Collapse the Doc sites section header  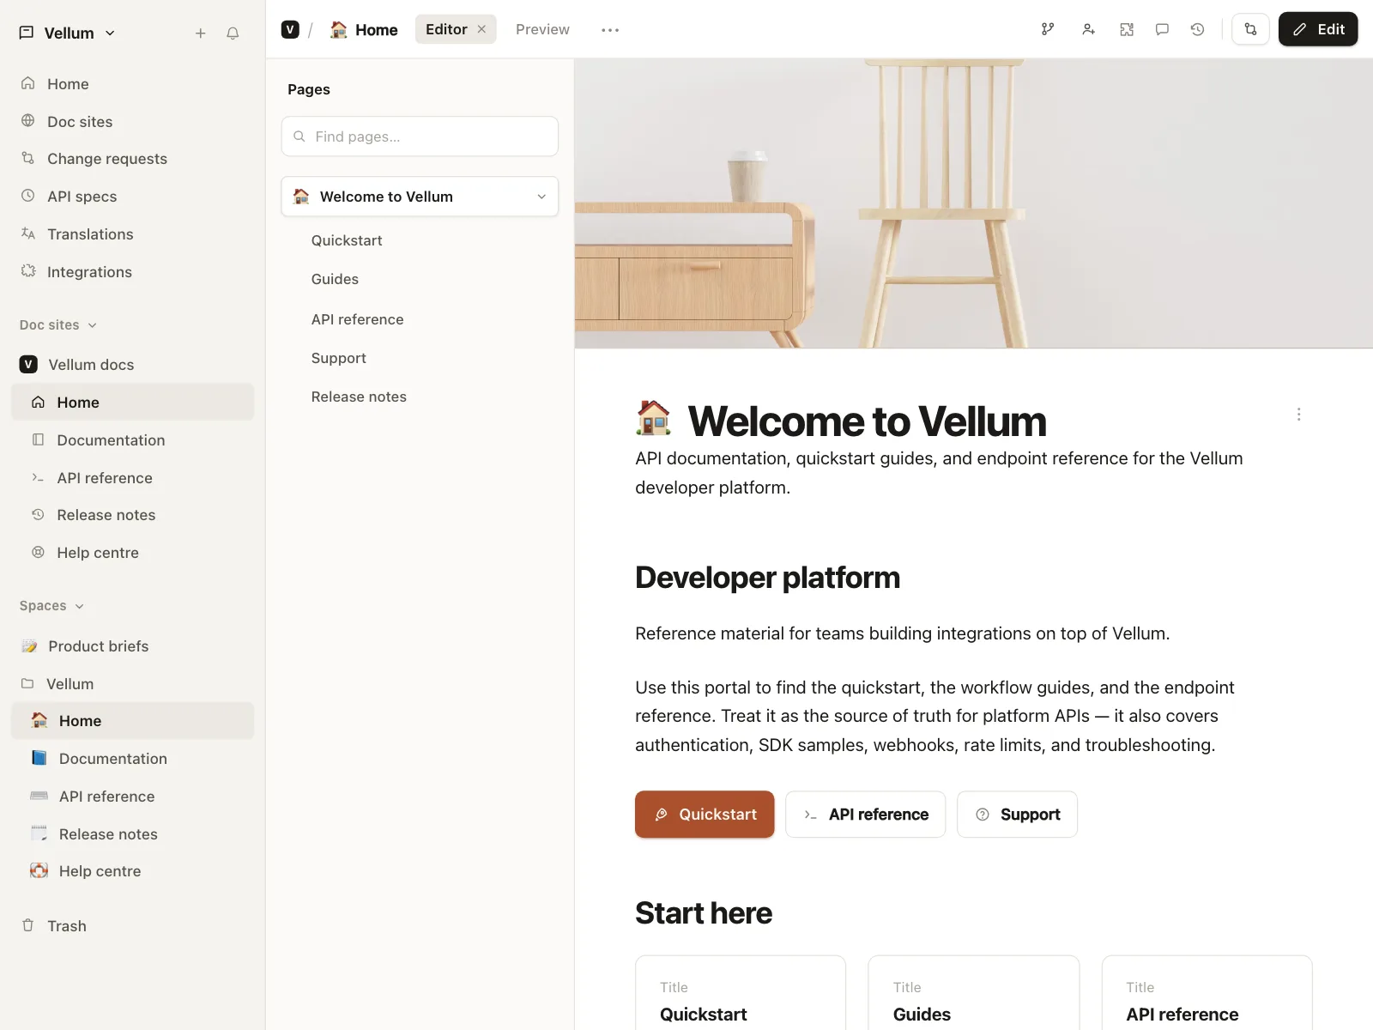(58, 325)
